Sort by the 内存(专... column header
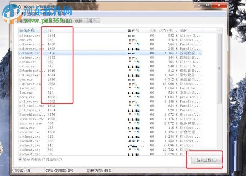Viewport: 246px width, 176px height. [x=168, y=31]
